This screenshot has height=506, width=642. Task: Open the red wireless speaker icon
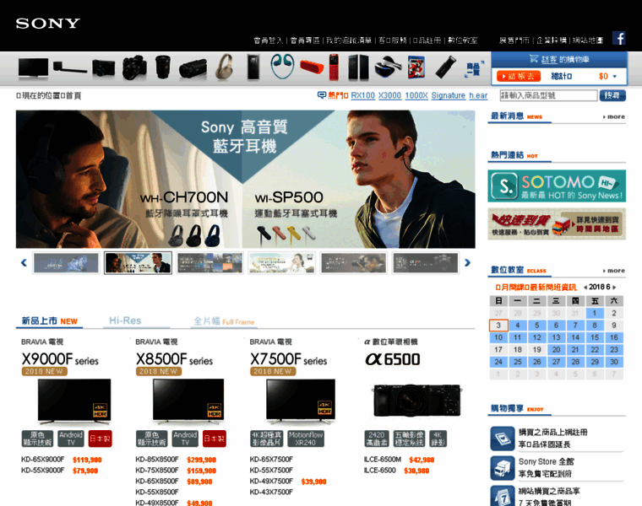pyautogui.click(x=312, y=67)
